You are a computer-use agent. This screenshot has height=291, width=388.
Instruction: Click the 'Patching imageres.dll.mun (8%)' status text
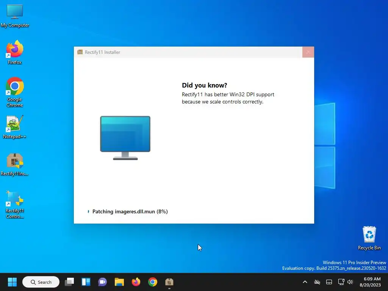[x=130, y=211]
